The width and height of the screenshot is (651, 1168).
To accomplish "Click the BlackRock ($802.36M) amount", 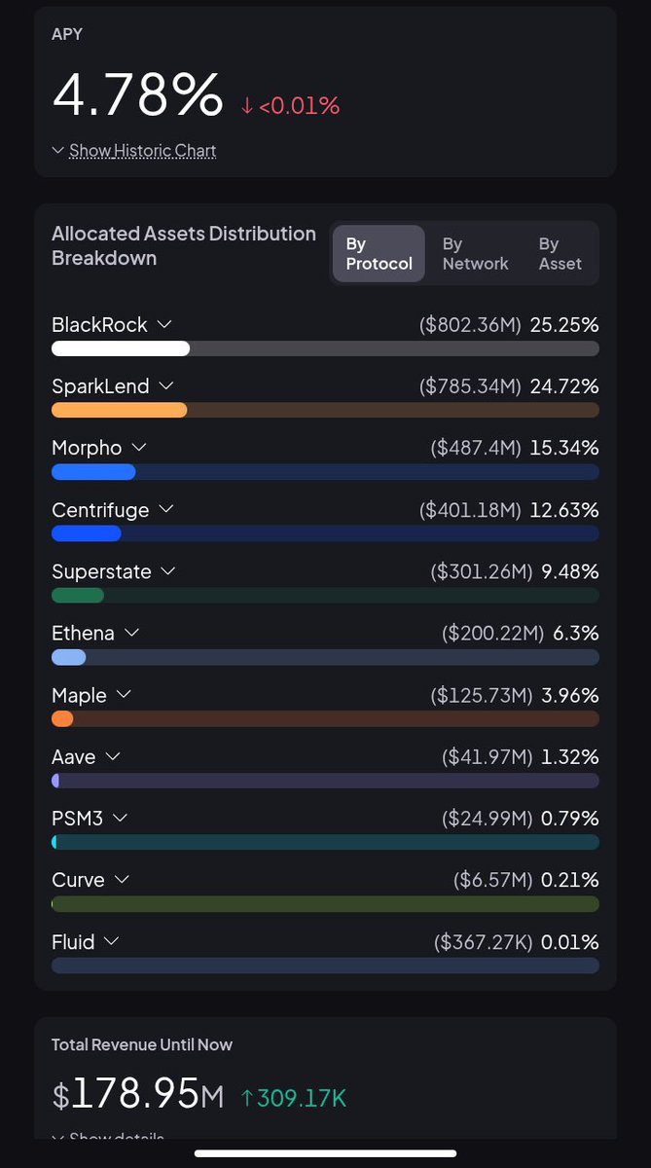I will point(471,324).
